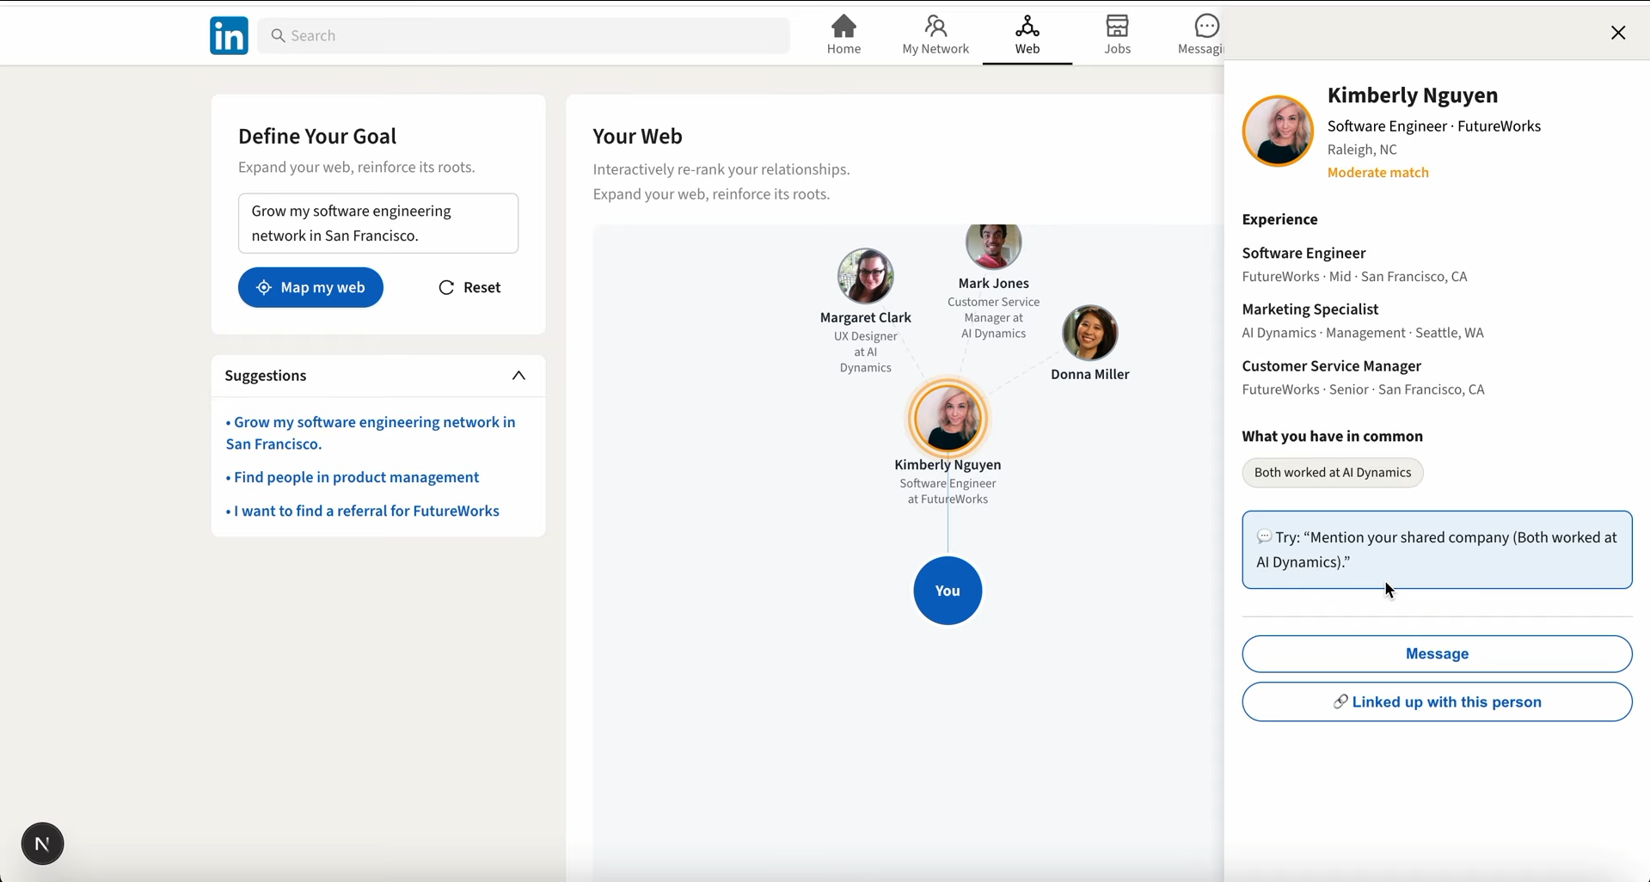Select the Web tab
The width and height of the screenshot is (1650, 882).
[1027, 35]
